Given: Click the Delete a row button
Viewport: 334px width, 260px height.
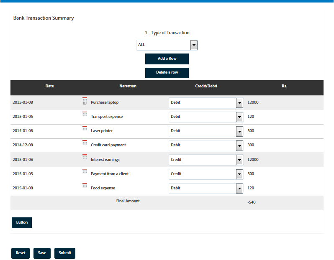Looking at the screenshot, I should click(167, 73).
